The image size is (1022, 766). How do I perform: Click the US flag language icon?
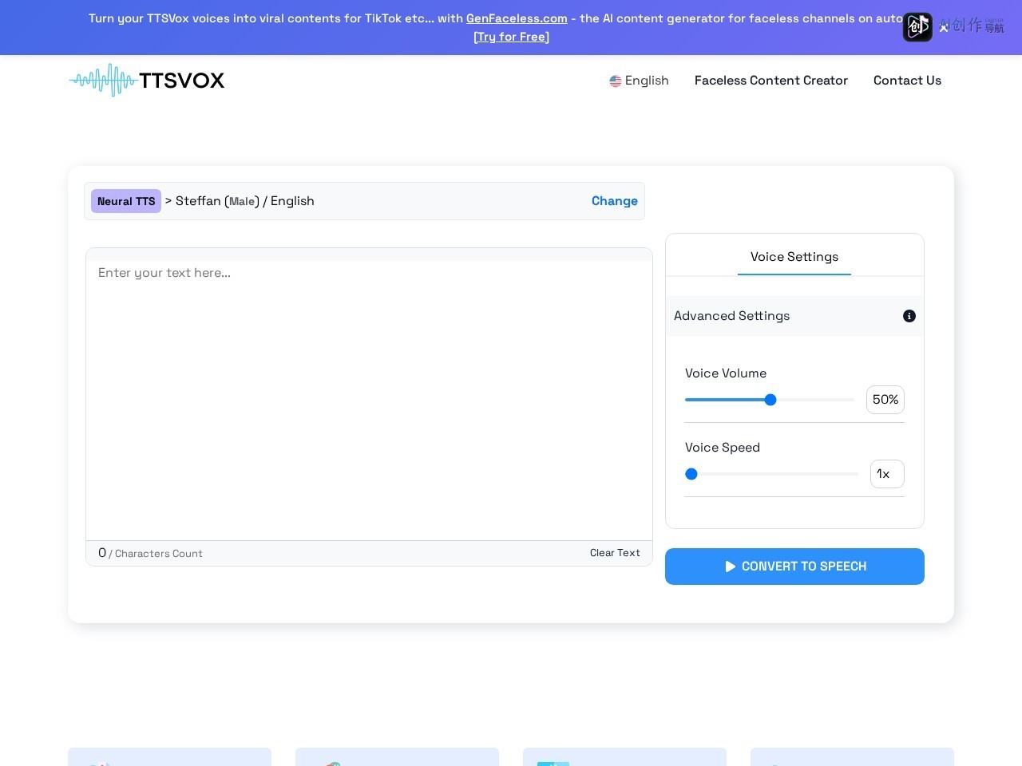pos(616,81)
